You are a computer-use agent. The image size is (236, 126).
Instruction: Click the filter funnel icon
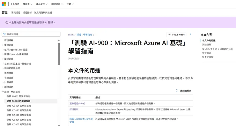pos(4,34)
